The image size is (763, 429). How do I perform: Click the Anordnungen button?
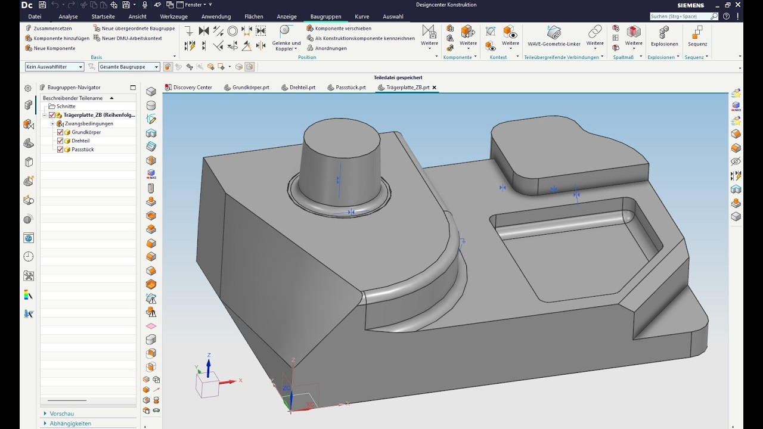(x=327, y=48)
